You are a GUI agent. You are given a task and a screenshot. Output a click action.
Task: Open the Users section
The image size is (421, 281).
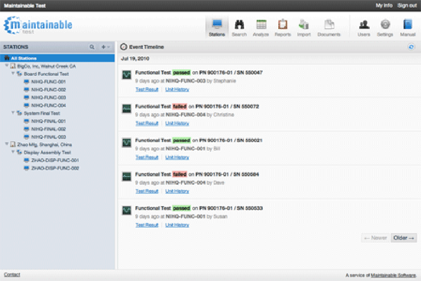click(364, 28)
